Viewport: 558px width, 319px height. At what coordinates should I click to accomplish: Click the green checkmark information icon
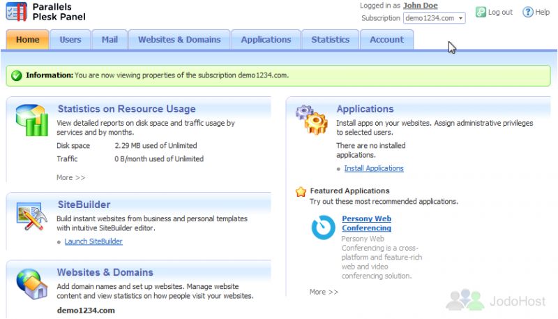tap(16, 75)
